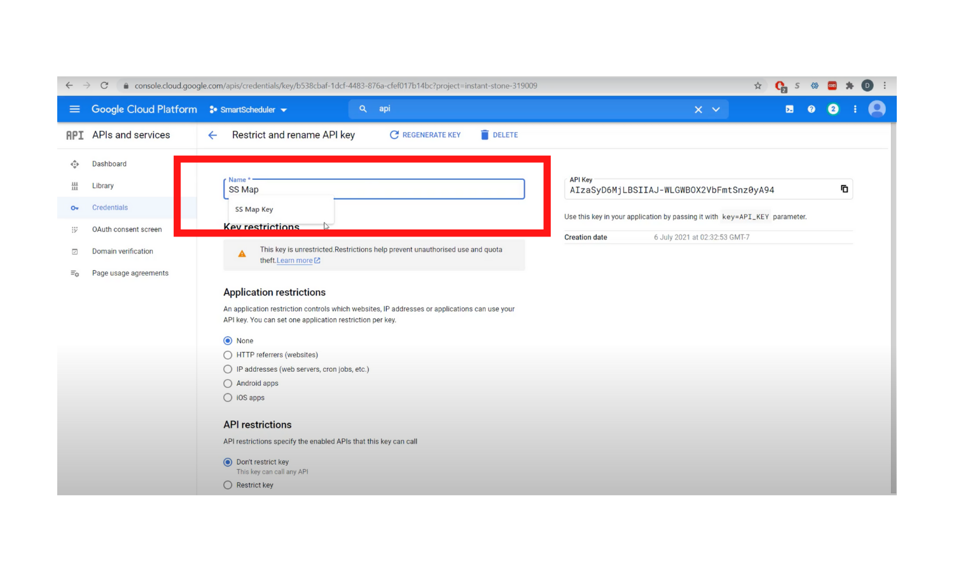Image resolution: width=954 pixels, height=572 pixels.
Task: Open the SmartScheduler project dropdown
Action: (x=248, y=110)
